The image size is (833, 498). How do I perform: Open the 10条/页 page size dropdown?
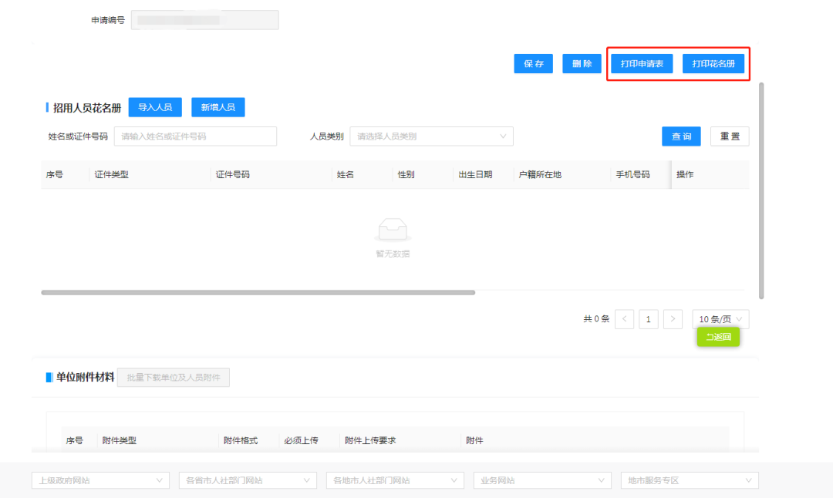(x=720, y=319)
